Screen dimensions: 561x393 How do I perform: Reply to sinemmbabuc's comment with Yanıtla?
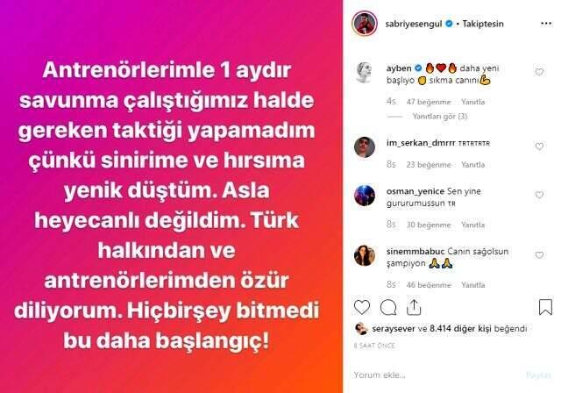(x=472, y=285)
